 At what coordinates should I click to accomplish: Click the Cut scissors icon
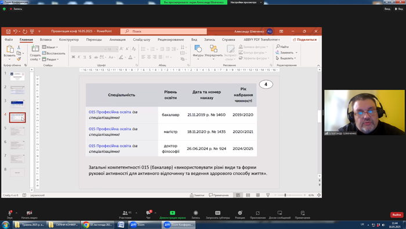[x=19, y=47]
